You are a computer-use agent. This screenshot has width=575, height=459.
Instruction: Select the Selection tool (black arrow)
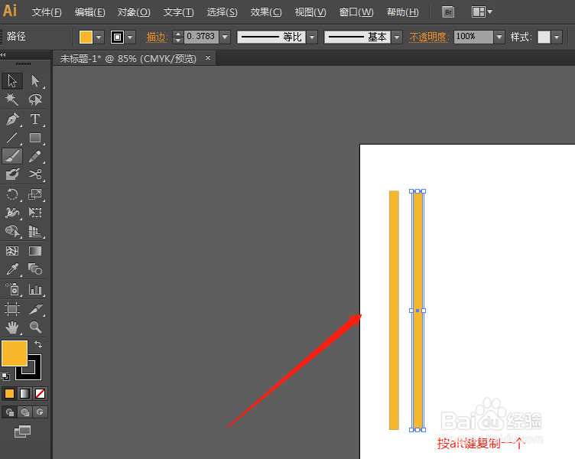pos(12,81)
